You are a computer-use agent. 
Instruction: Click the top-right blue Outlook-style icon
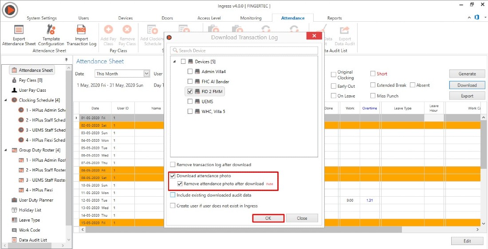pyautogui.click(x=477, y=17)
